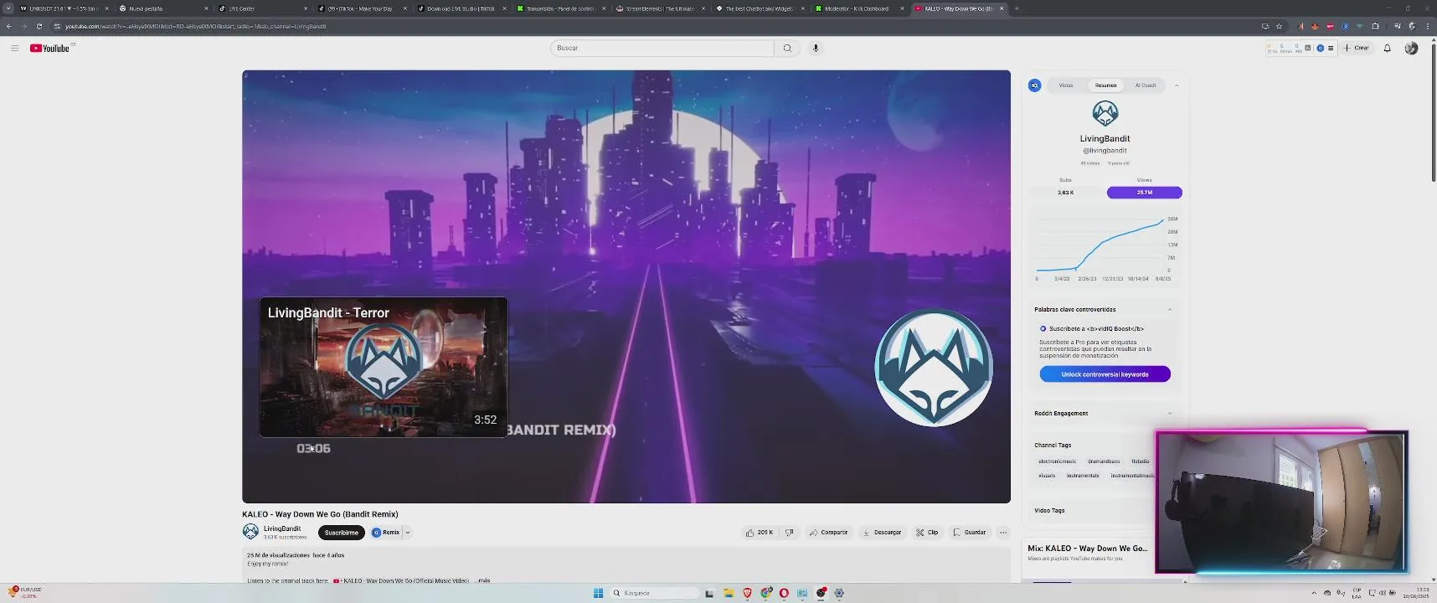Open the Mix: KALEO - Way Down We Go playlist
1437x603 pixels.
1087,549
